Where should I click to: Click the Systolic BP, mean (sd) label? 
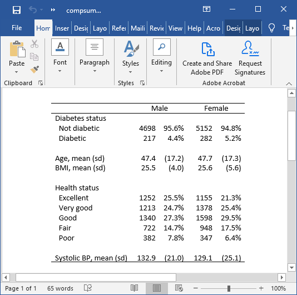click(91, 258)
